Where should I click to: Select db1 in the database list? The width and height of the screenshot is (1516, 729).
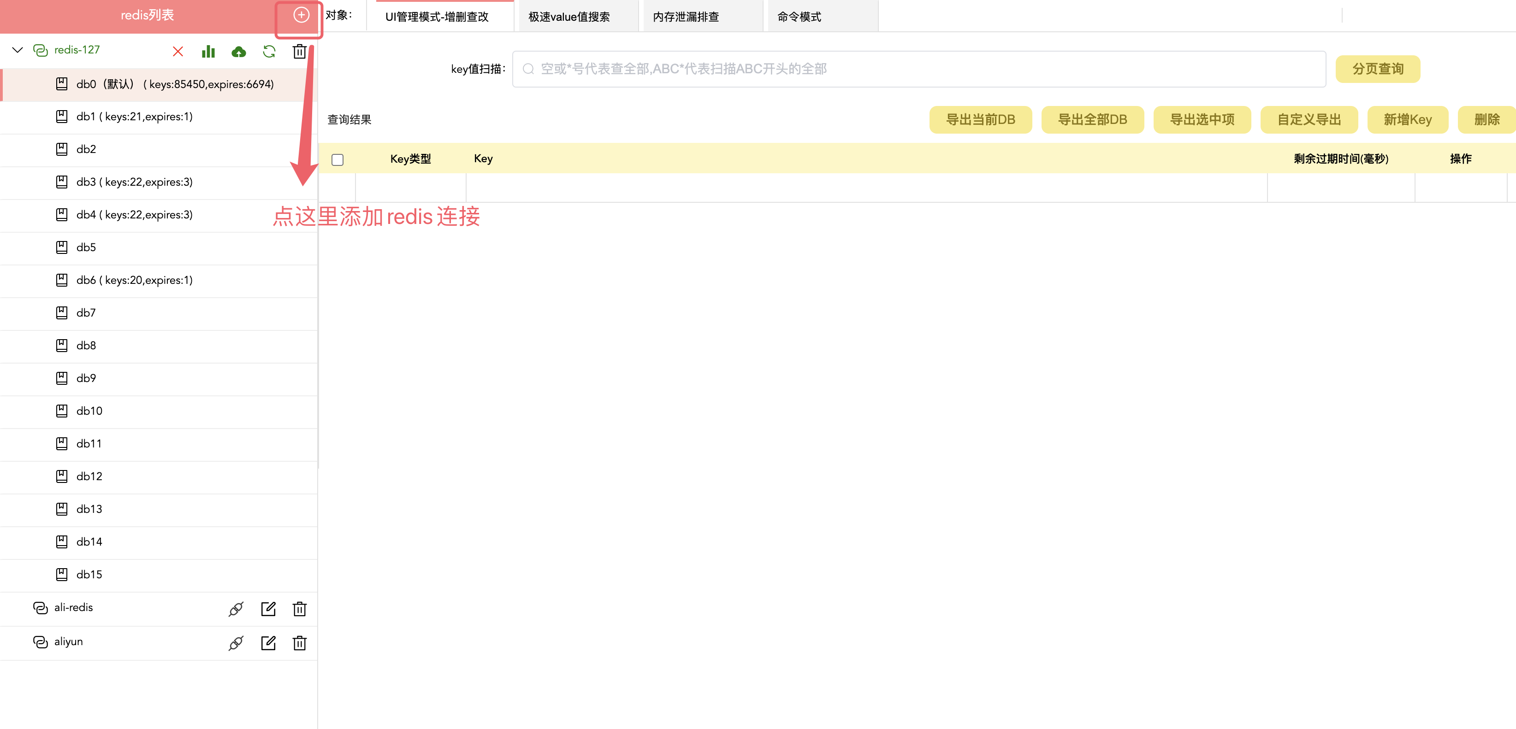click(134, 117)
